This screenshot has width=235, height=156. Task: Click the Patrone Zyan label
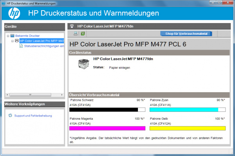[159, 100]
